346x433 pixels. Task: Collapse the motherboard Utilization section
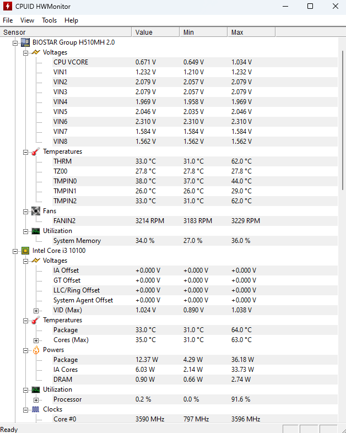(x=26, y=231)
